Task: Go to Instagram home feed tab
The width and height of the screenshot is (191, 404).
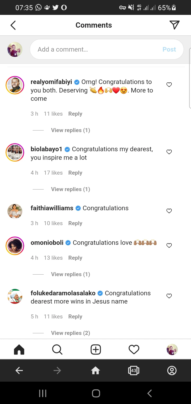Action: point(19,350)
